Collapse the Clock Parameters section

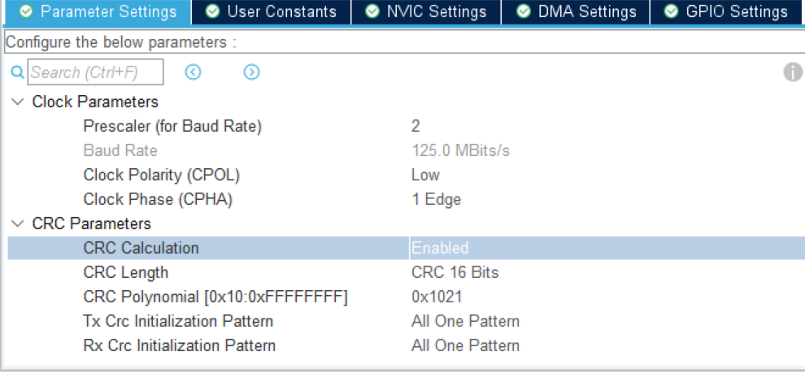pos(17,102)
